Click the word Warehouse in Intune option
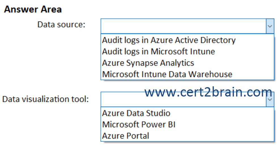The height and width of the screenshot is (147, 280). (210, 74)
